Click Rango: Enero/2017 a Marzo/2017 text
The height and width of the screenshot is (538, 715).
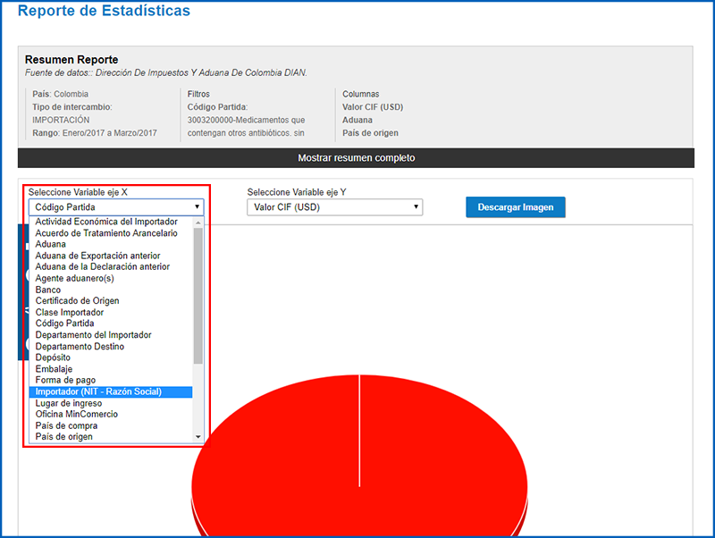(95, 133)
